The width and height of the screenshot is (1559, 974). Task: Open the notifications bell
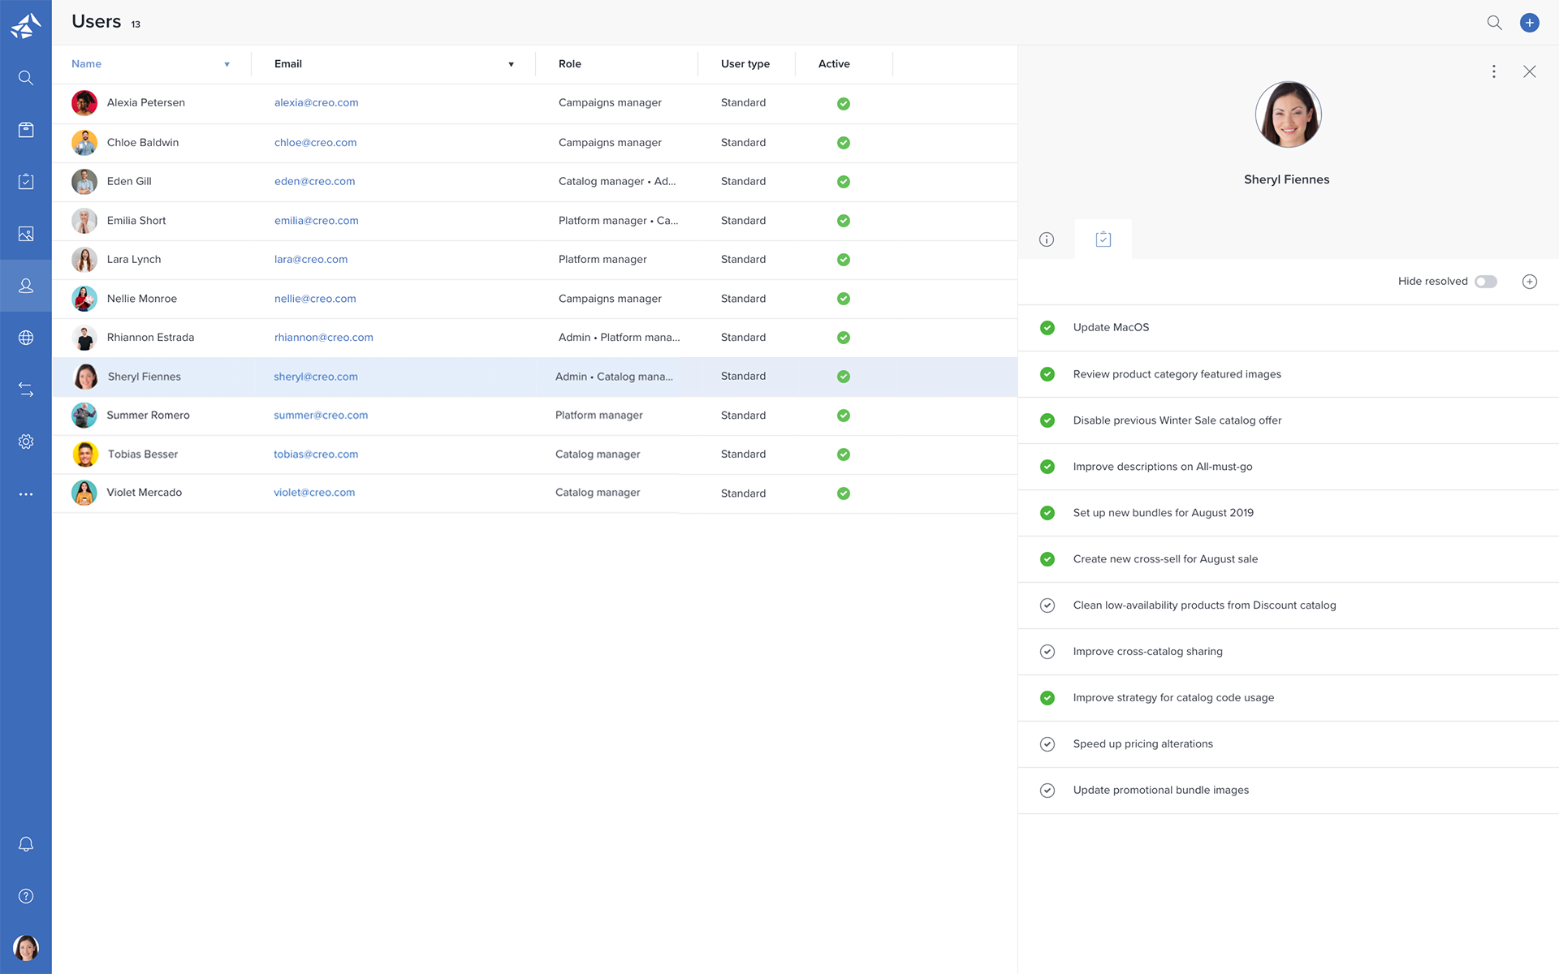26,844
